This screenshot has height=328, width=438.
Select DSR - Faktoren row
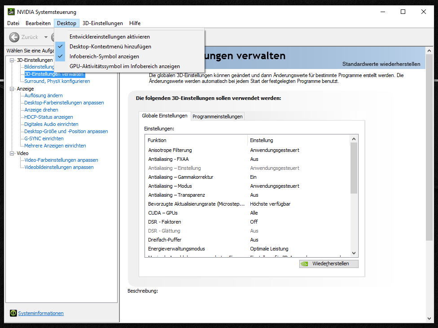click(x=247, y=222)
